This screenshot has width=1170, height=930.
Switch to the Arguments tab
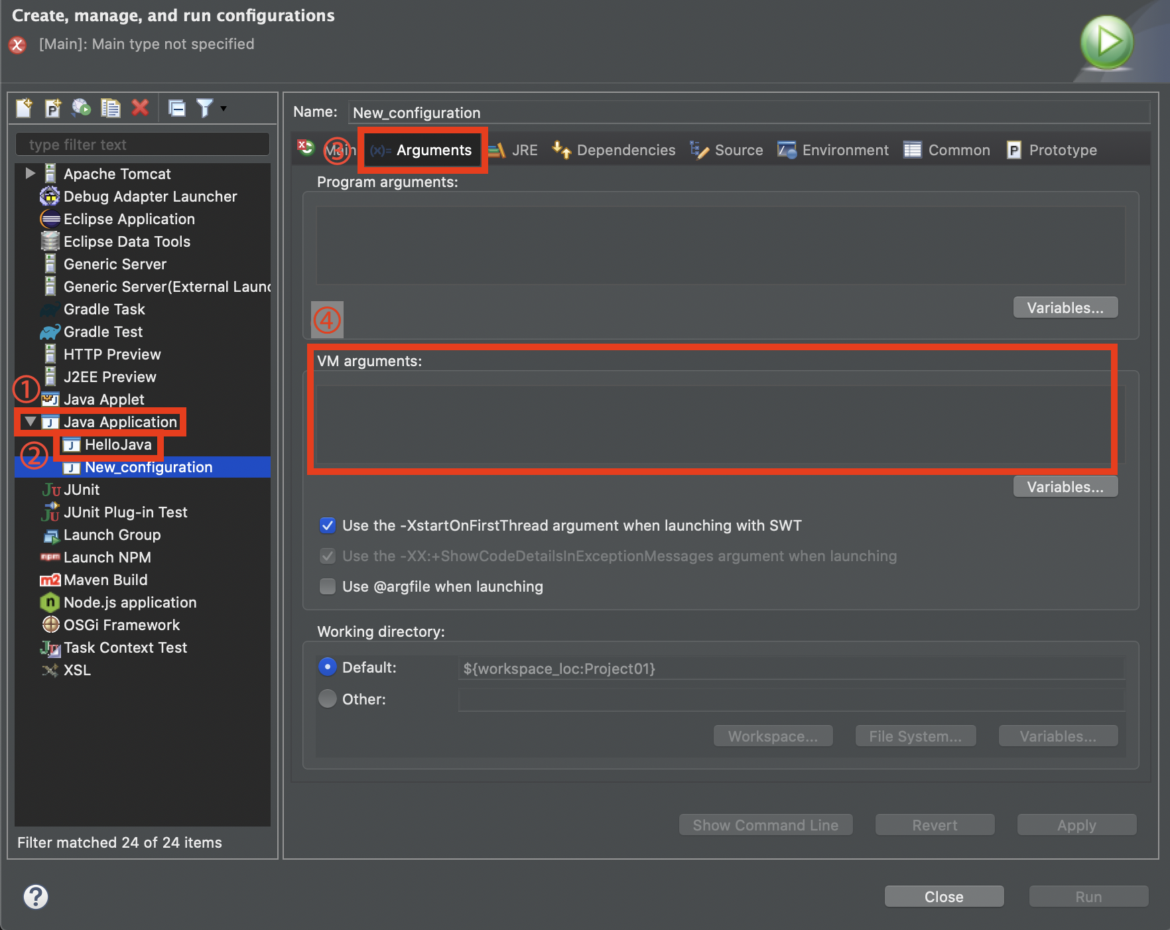pyautogui.click(x=422, y=151)
